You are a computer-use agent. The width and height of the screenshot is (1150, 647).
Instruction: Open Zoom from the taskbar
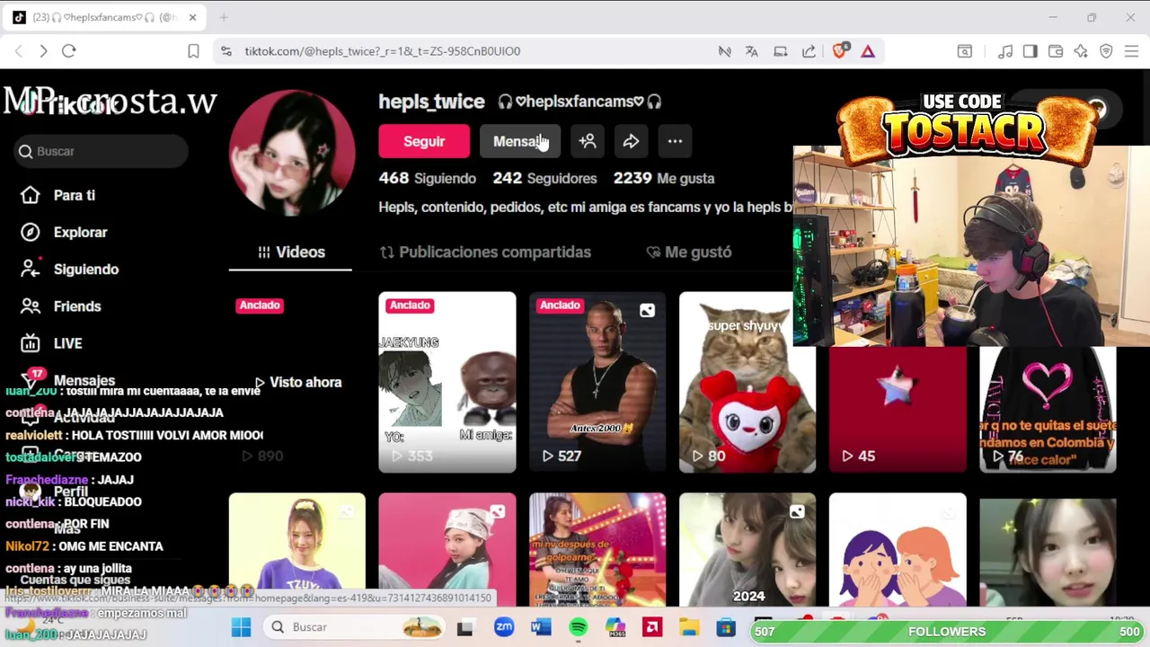point(504,627)
